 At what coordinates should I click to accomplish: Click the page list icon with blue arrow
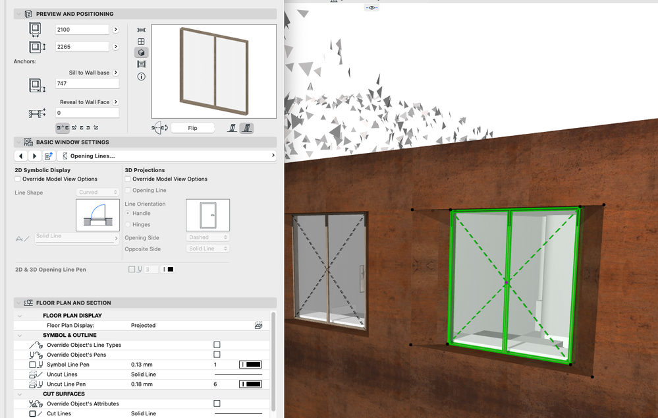[49, 156]
